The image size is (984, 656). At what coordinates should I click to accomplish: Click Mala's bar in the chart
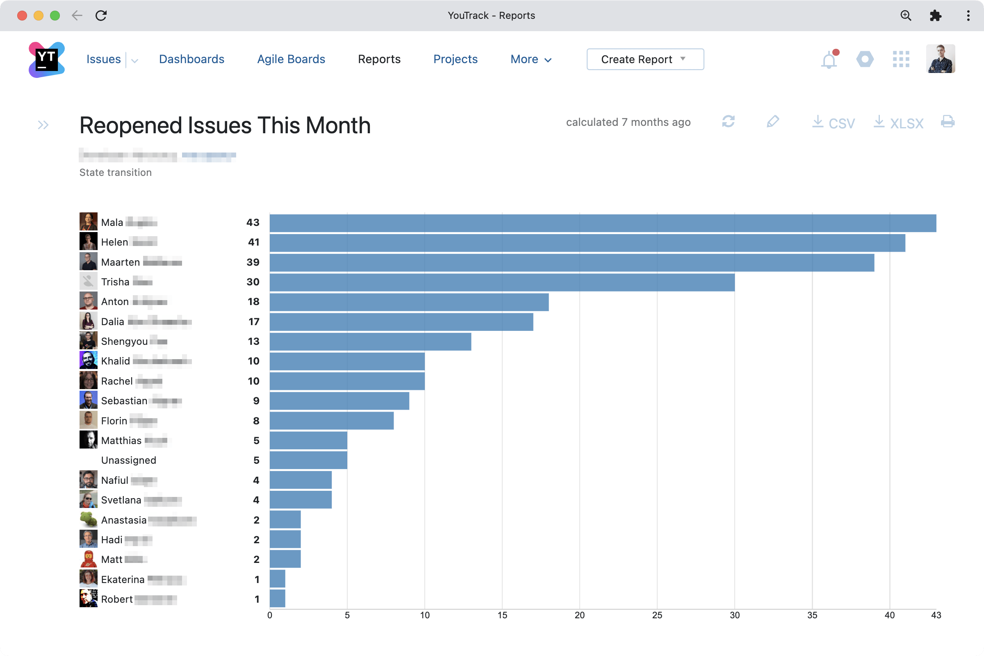602,223
